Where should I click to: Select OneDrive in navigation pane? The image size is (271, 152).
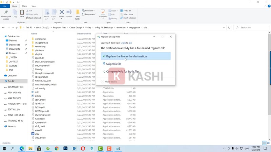click(12, 76)
